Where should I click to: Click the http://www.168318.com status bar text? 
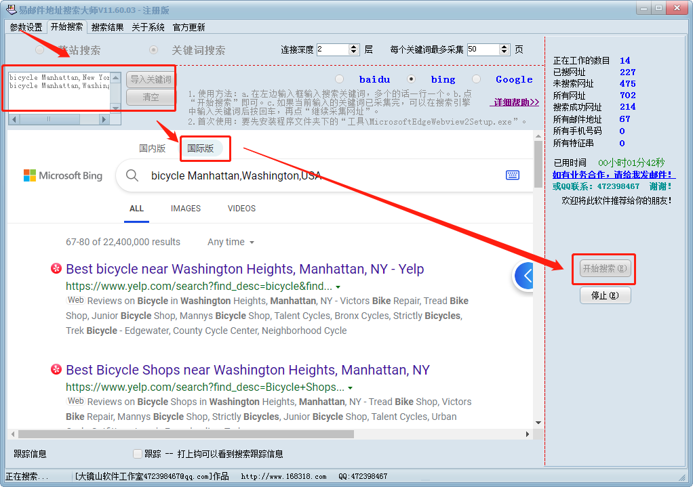(283, 476)
